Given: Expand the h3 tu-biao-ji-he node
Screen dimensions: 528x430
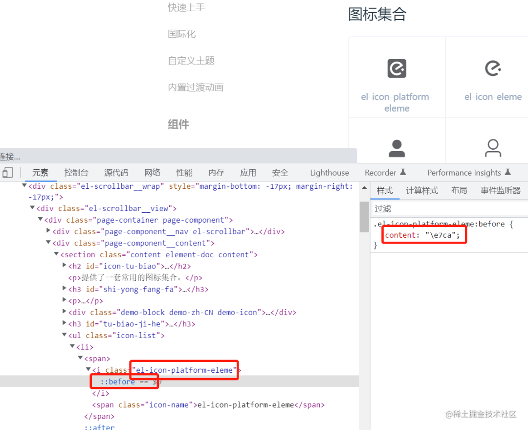Looking at the screenshot, I should (65, 323).
